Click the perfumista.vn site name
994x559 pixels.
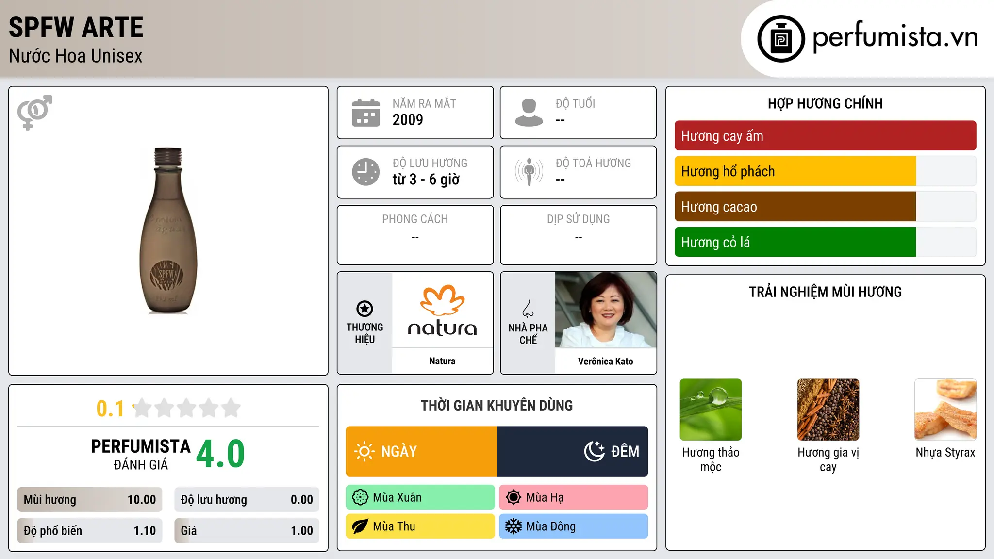[895, 37]
